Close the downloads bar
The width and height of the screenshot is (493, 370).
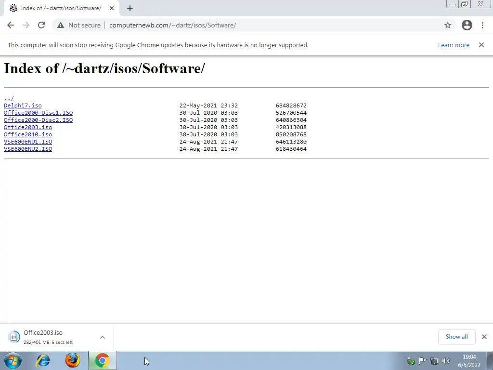(484, 337)
